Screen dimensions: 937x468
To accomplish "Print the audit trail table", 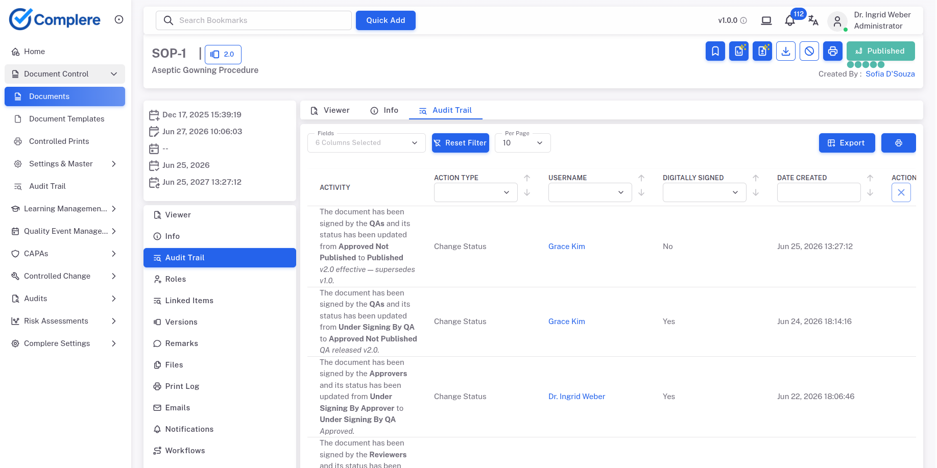I will (x=899, y=143).
